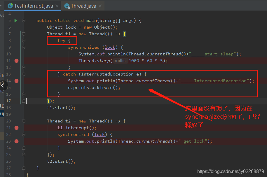
Task: Collapse synchronized fold on line 22
Action: 24,134
